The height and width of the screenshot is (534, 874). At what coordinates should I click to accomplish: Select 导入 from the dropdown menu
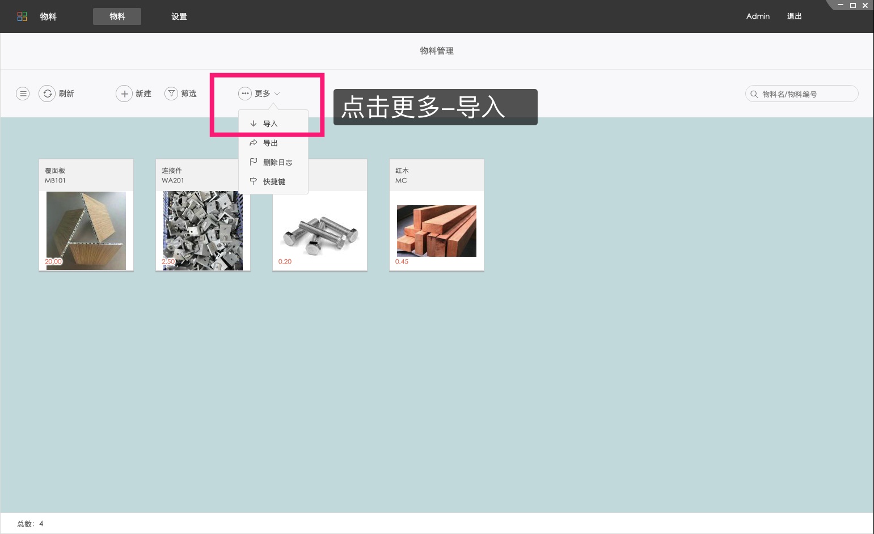[x=271, y=124]
